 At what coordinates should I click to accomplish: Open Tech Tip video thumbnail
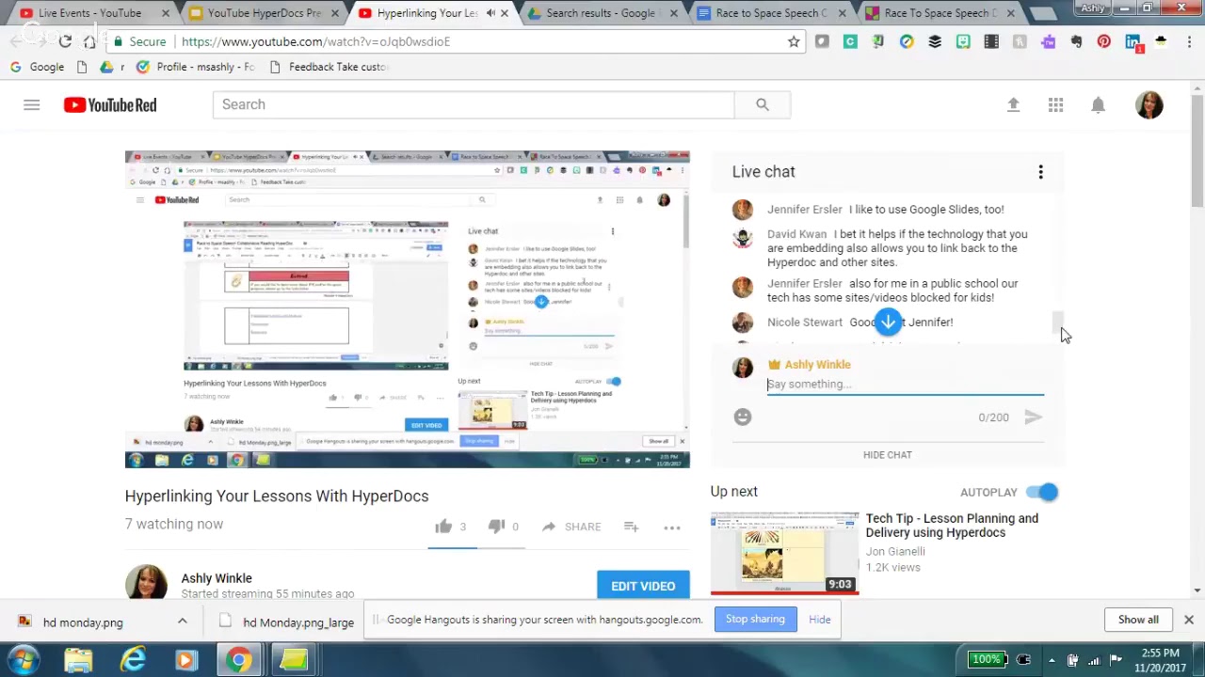point(785,554)
